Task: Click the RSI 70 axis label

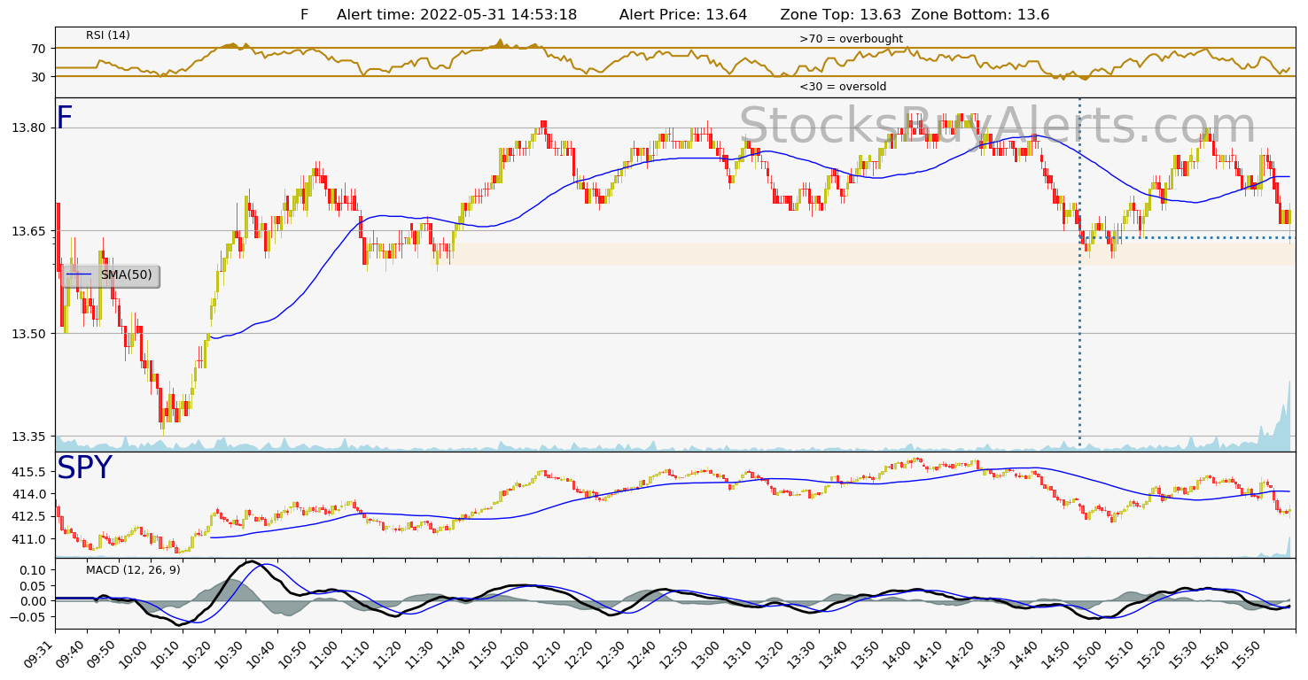Action: click(38, 49)
